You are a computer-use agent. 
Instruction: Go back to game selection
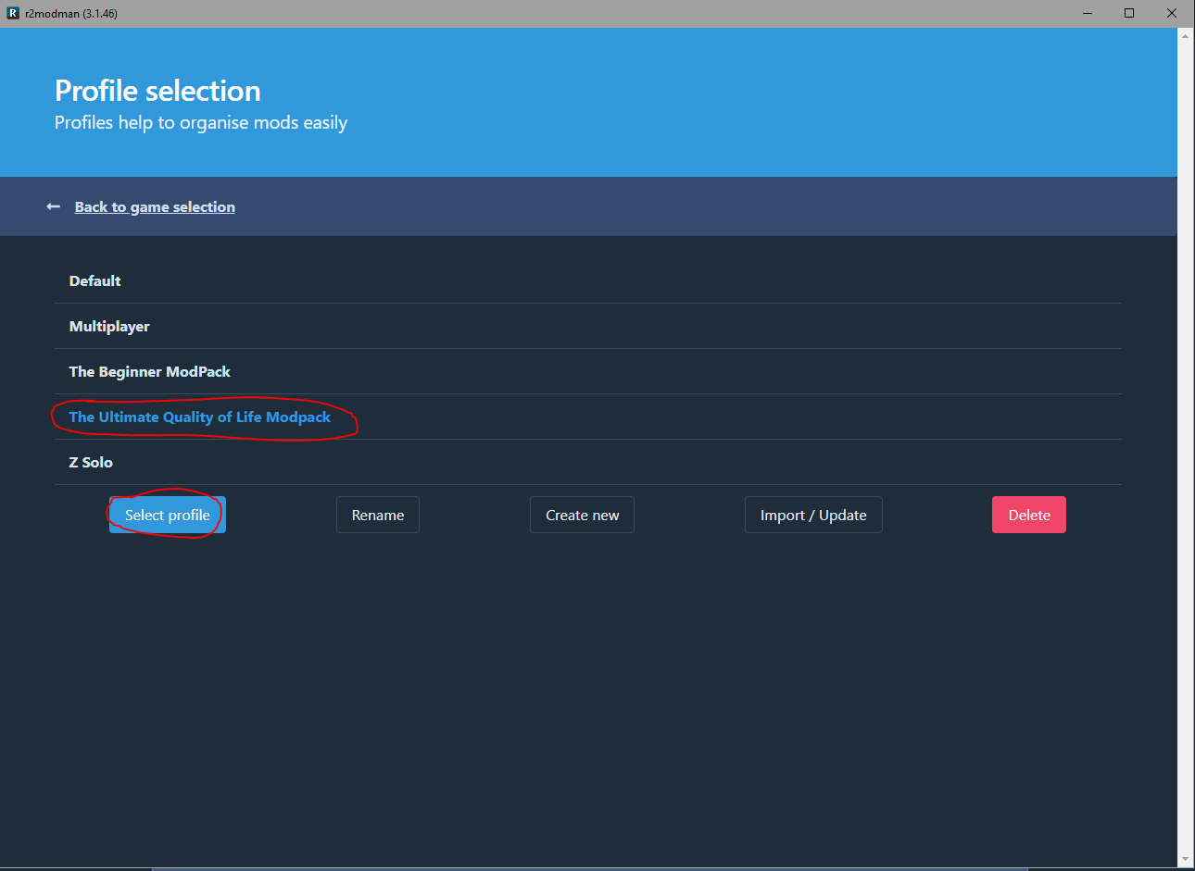pos(155,207)
